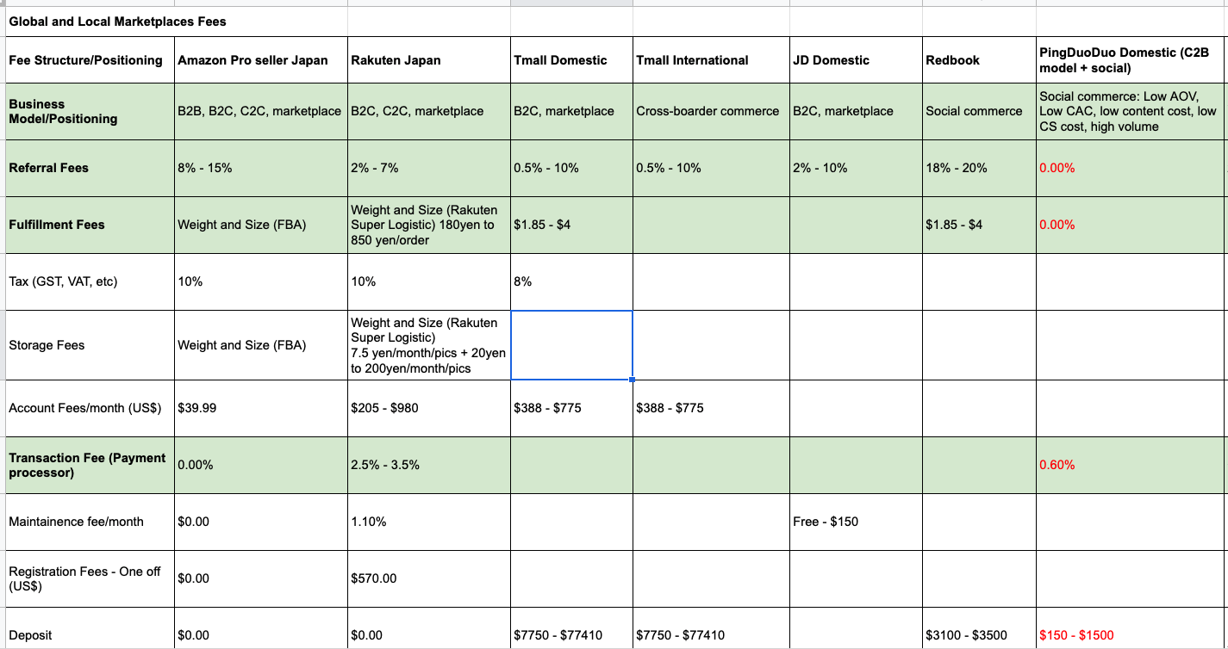Click the Tax (GST, VAT, etc) row label
This screenshot has width=1228, height=649.
(x=90, y=281)
